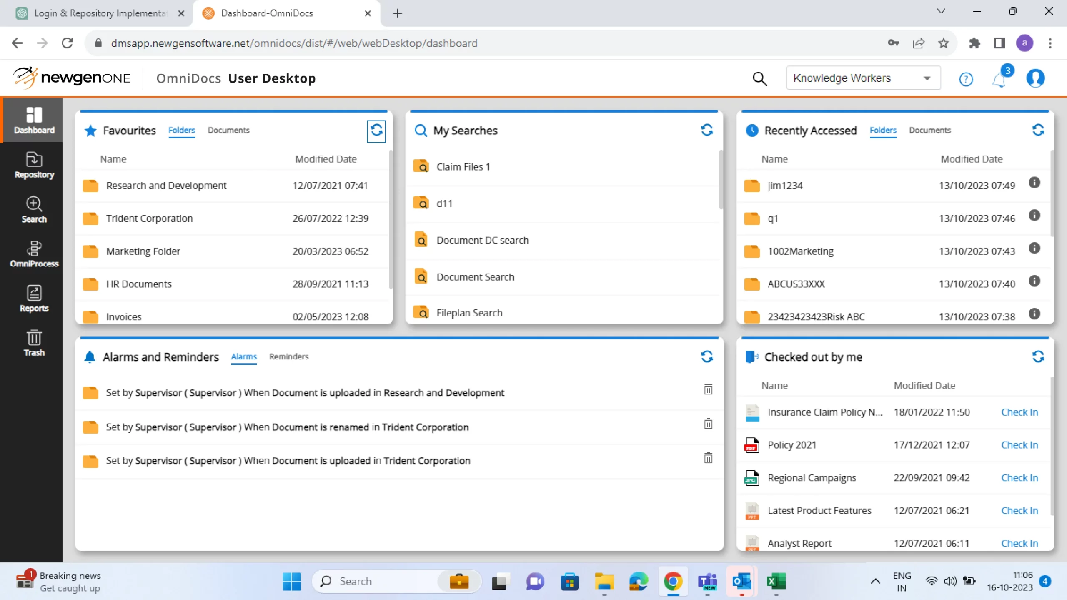Switch to Recently Accessed Documents tab
Viewport: 1067px width, 600px height.
click(x=929, y=130)
